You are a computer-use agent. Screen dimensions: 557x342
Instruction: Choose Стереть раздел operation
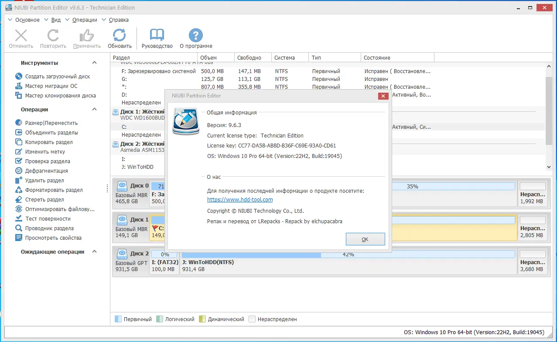[39, 199]
